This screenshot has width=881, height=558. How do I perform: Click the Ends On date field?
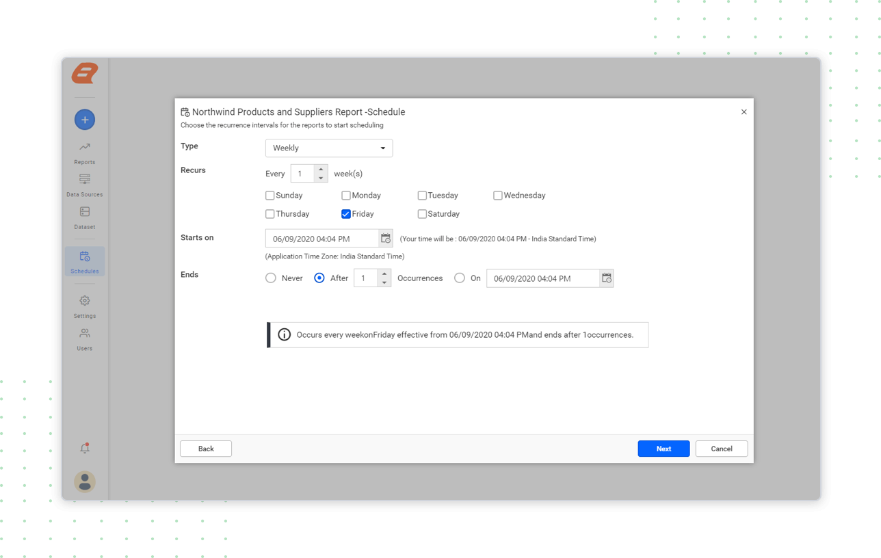pyautogui.click(x=543, y=278)
